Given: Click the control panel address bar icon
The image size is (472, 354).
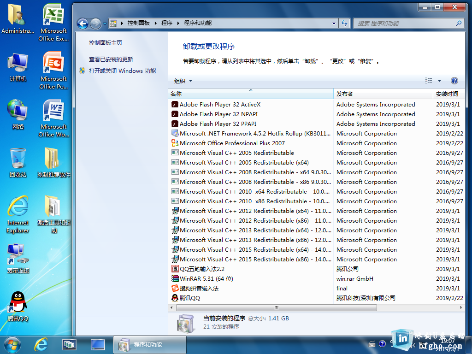Looking at the screenshot, I should (x=113, y=23).
